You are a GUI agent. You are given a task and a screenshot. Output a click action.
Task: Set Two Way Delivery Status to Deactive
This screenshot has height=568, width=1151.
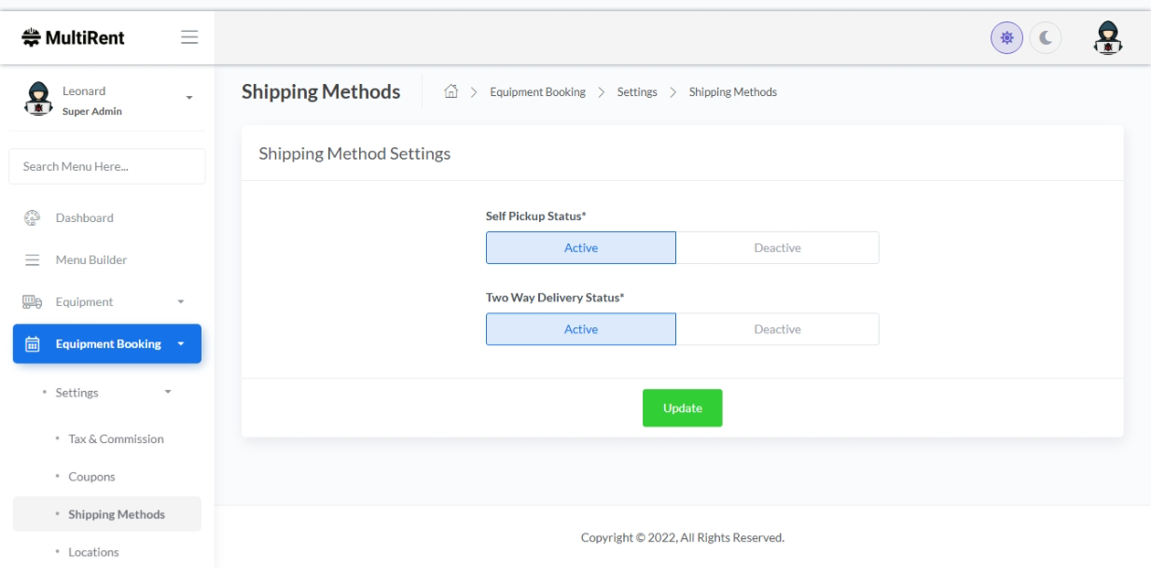[777, 329]
